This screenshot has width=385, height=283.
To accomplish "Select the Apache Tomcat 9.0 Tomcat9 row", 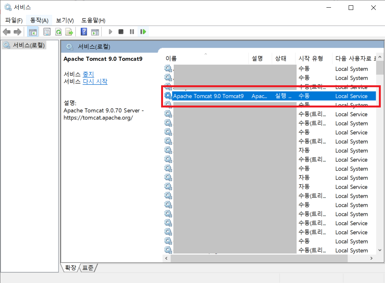I will click(270, 96).
